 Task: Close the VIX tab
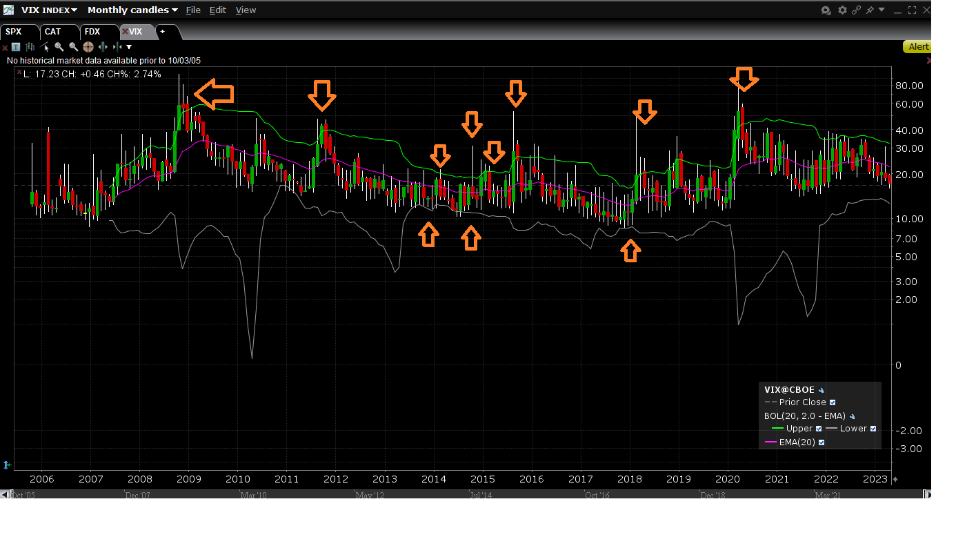(x=125, y=32)
